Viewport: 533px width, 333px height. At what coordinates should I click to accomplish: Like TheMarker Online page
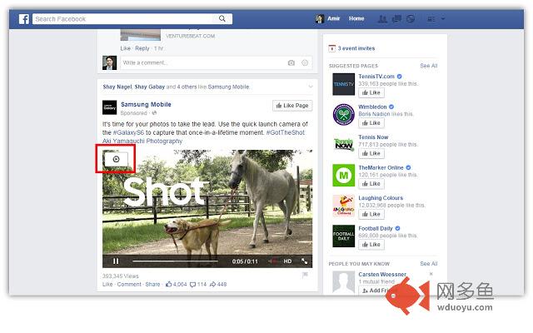point(371,184)
